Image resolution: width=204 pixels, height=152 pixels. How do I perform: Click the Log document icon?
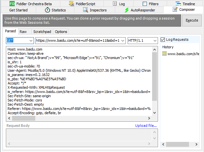click(115, 4)
